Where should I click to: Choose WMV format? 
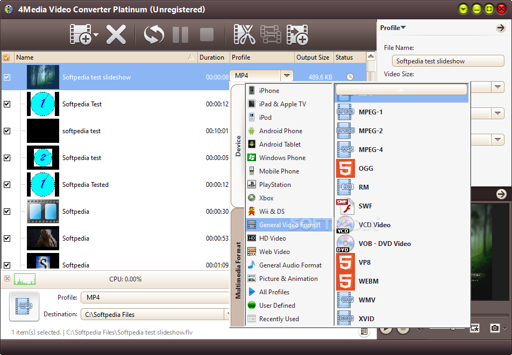click(x=402, y=300)
